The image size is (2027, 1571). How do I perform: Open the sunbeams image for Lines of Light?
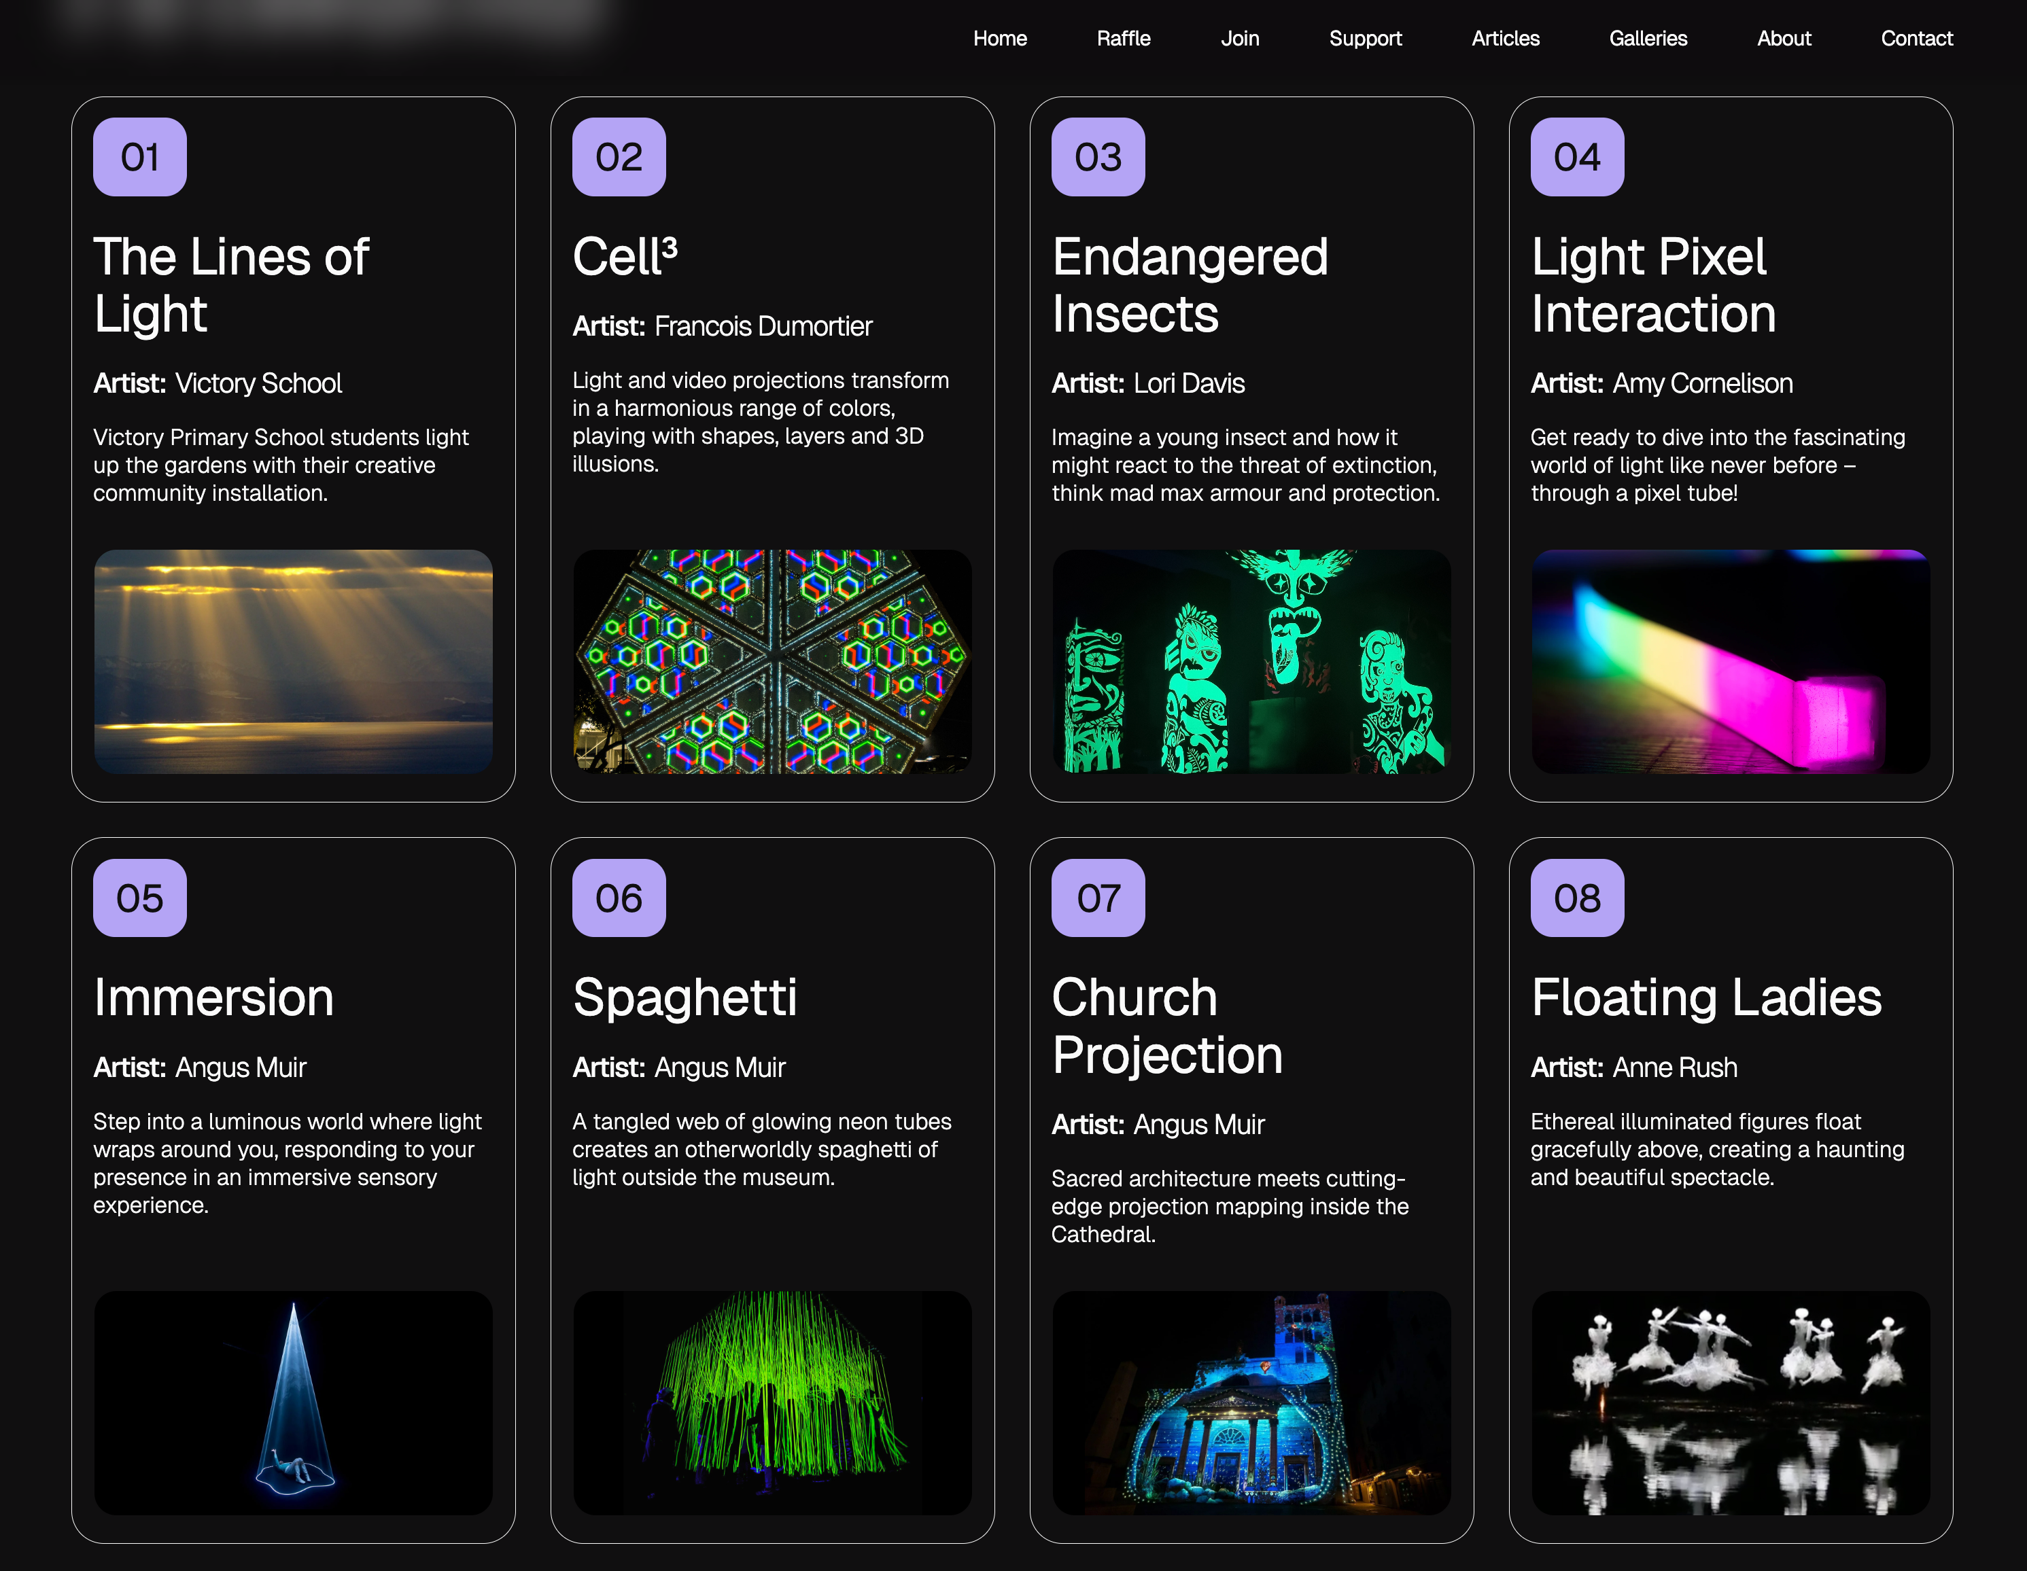click(x=293, y=660)
